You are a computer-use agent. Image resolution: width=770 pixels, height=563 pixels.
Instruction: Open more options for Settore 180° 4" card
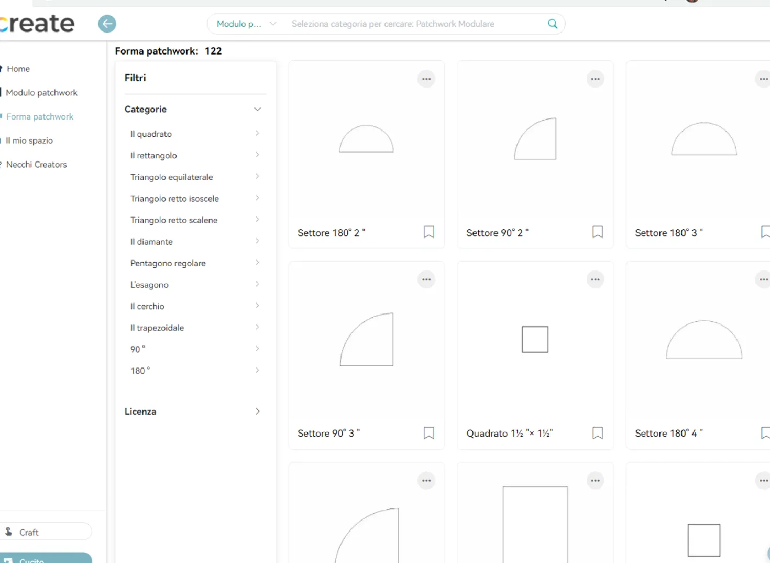click(763, 279)
